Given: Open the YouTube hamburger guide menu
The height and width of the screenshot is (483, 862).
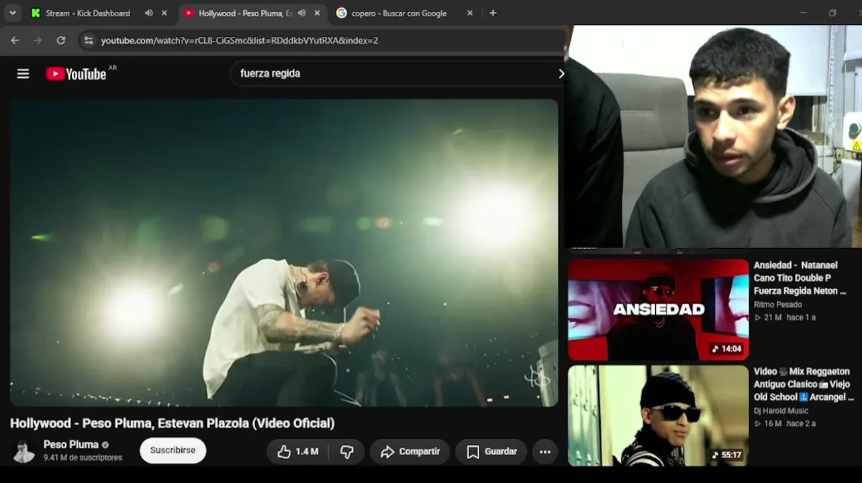Looking at the screenshot, I should coord(23,74).
